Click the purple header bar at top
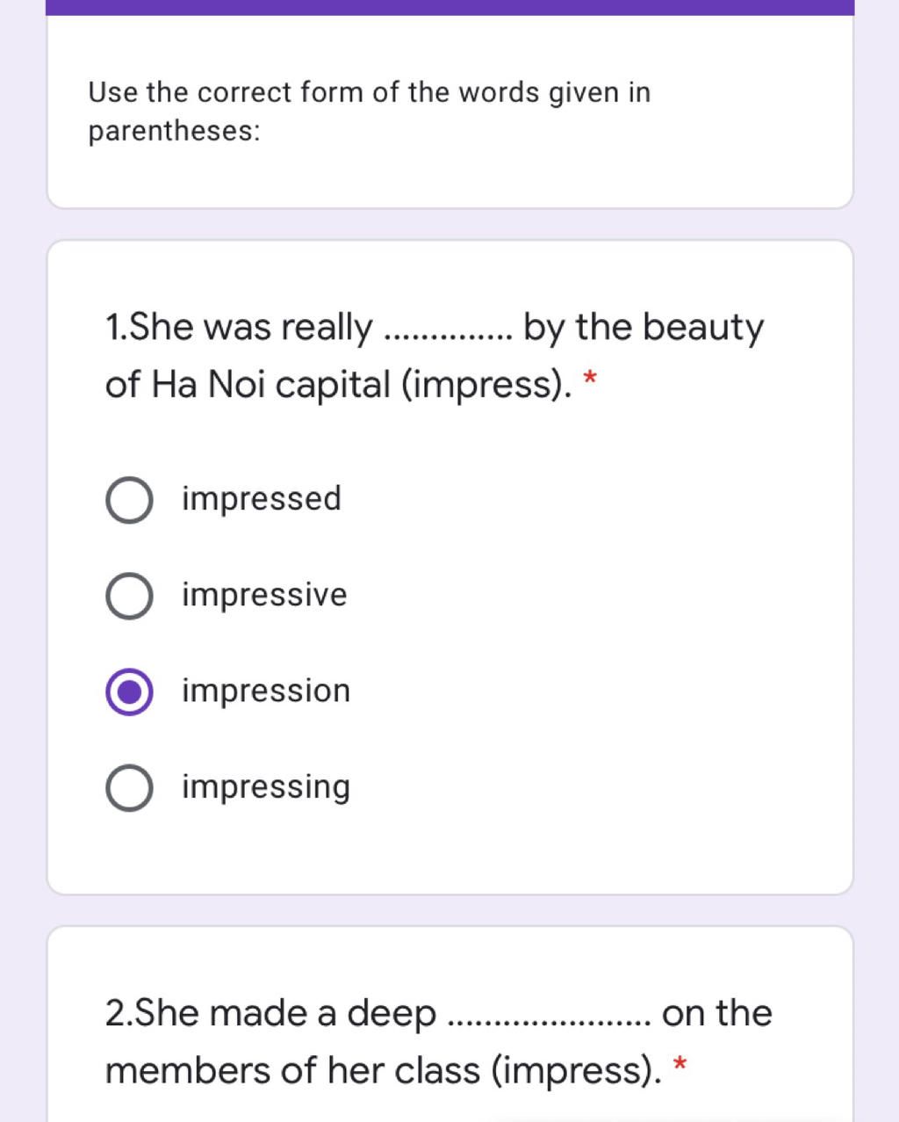The height and width of the screenshot is (1122, 899). (449, 7)
